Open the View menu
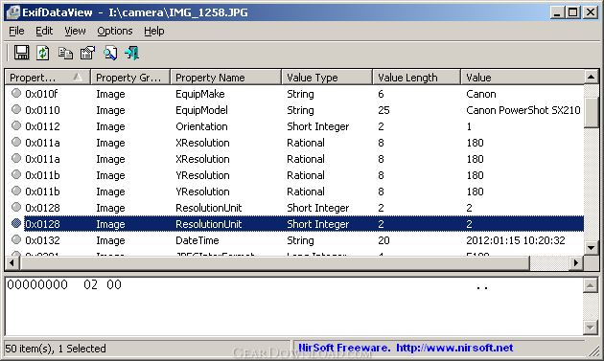604x361 pixels. pos(75,31)
